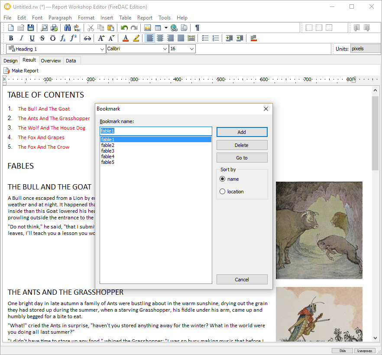Toggle the show paragraph marks icon
This screenshot has width=382, height=355.
pyautogui.click(x=197, y=28)
